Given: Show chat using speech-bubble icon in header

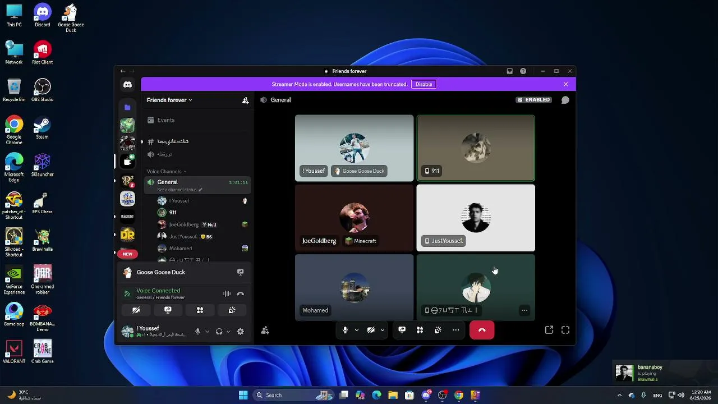Looking at the screenshot, I should [565, 100].
